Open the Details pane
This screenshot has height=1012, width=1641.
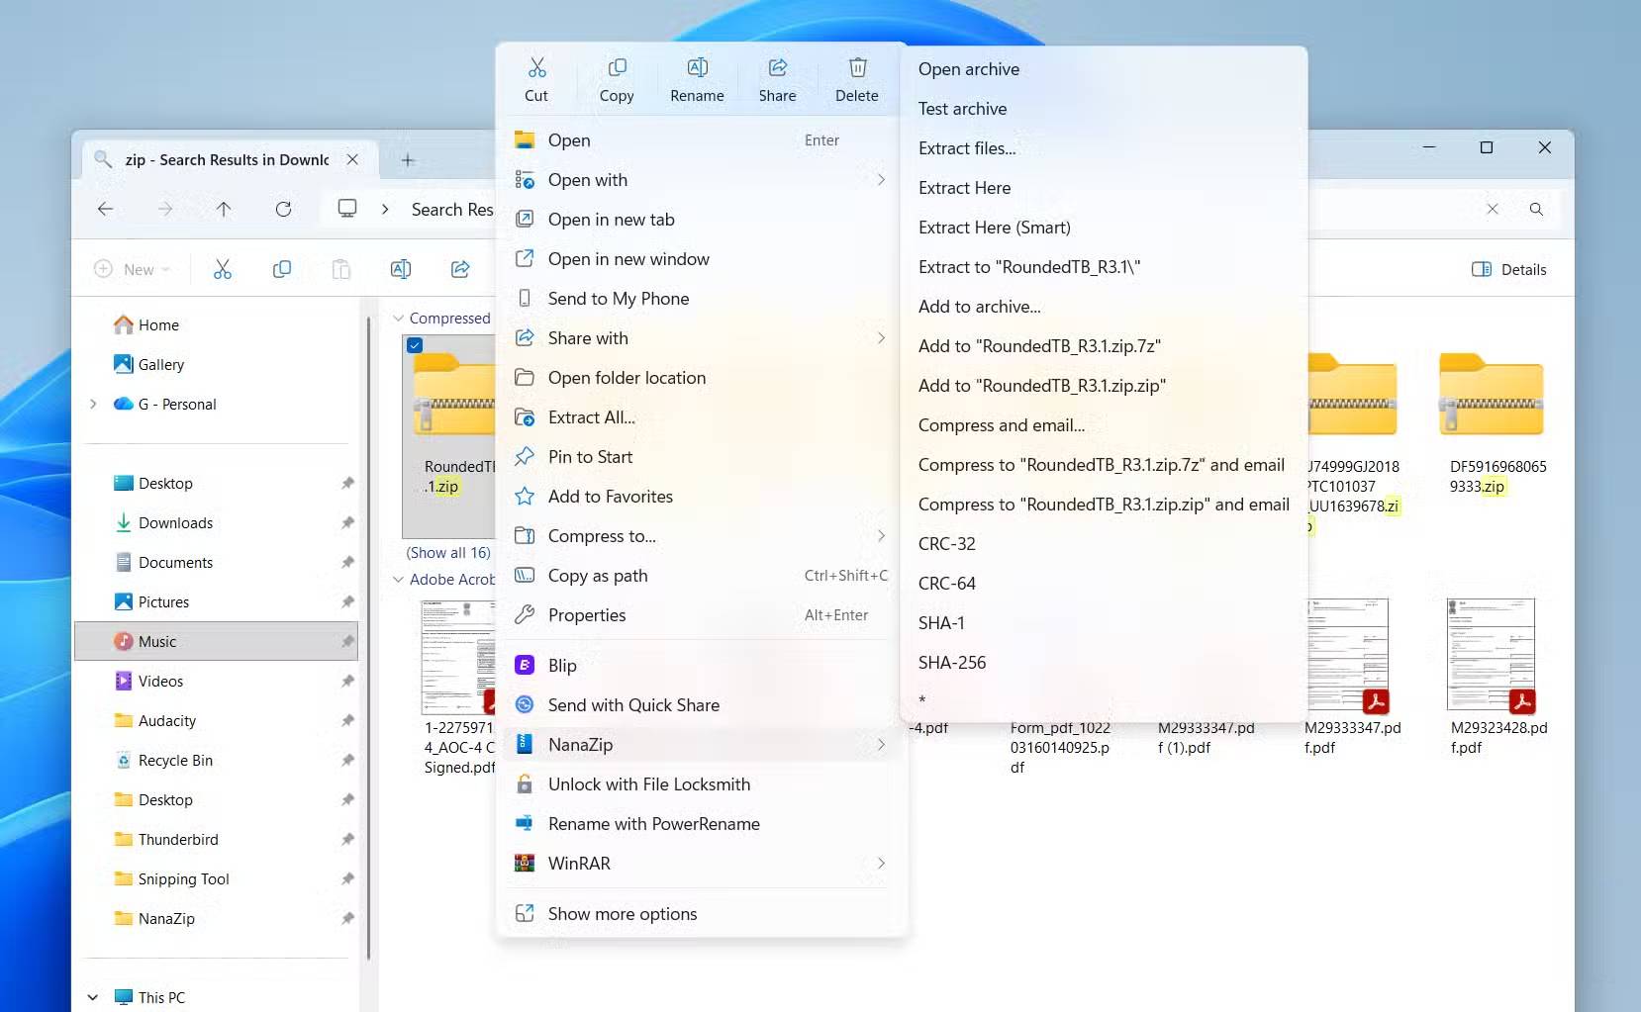[x=1507, y=268]
